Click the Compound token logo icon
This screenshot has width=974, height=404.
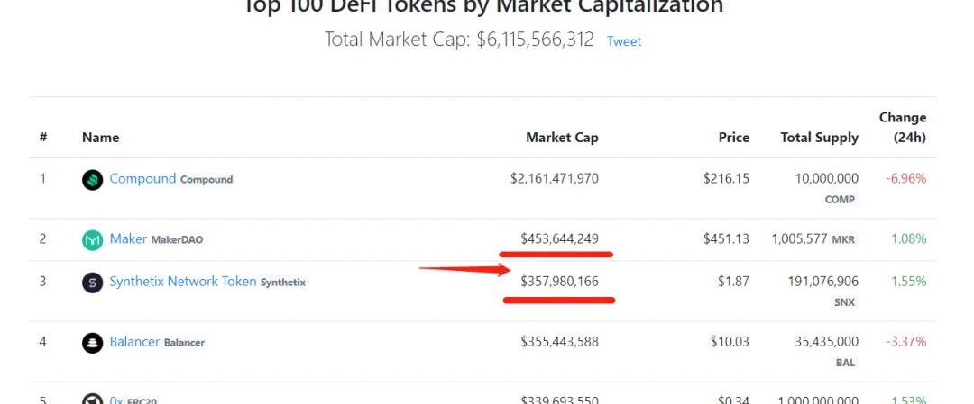93,180
